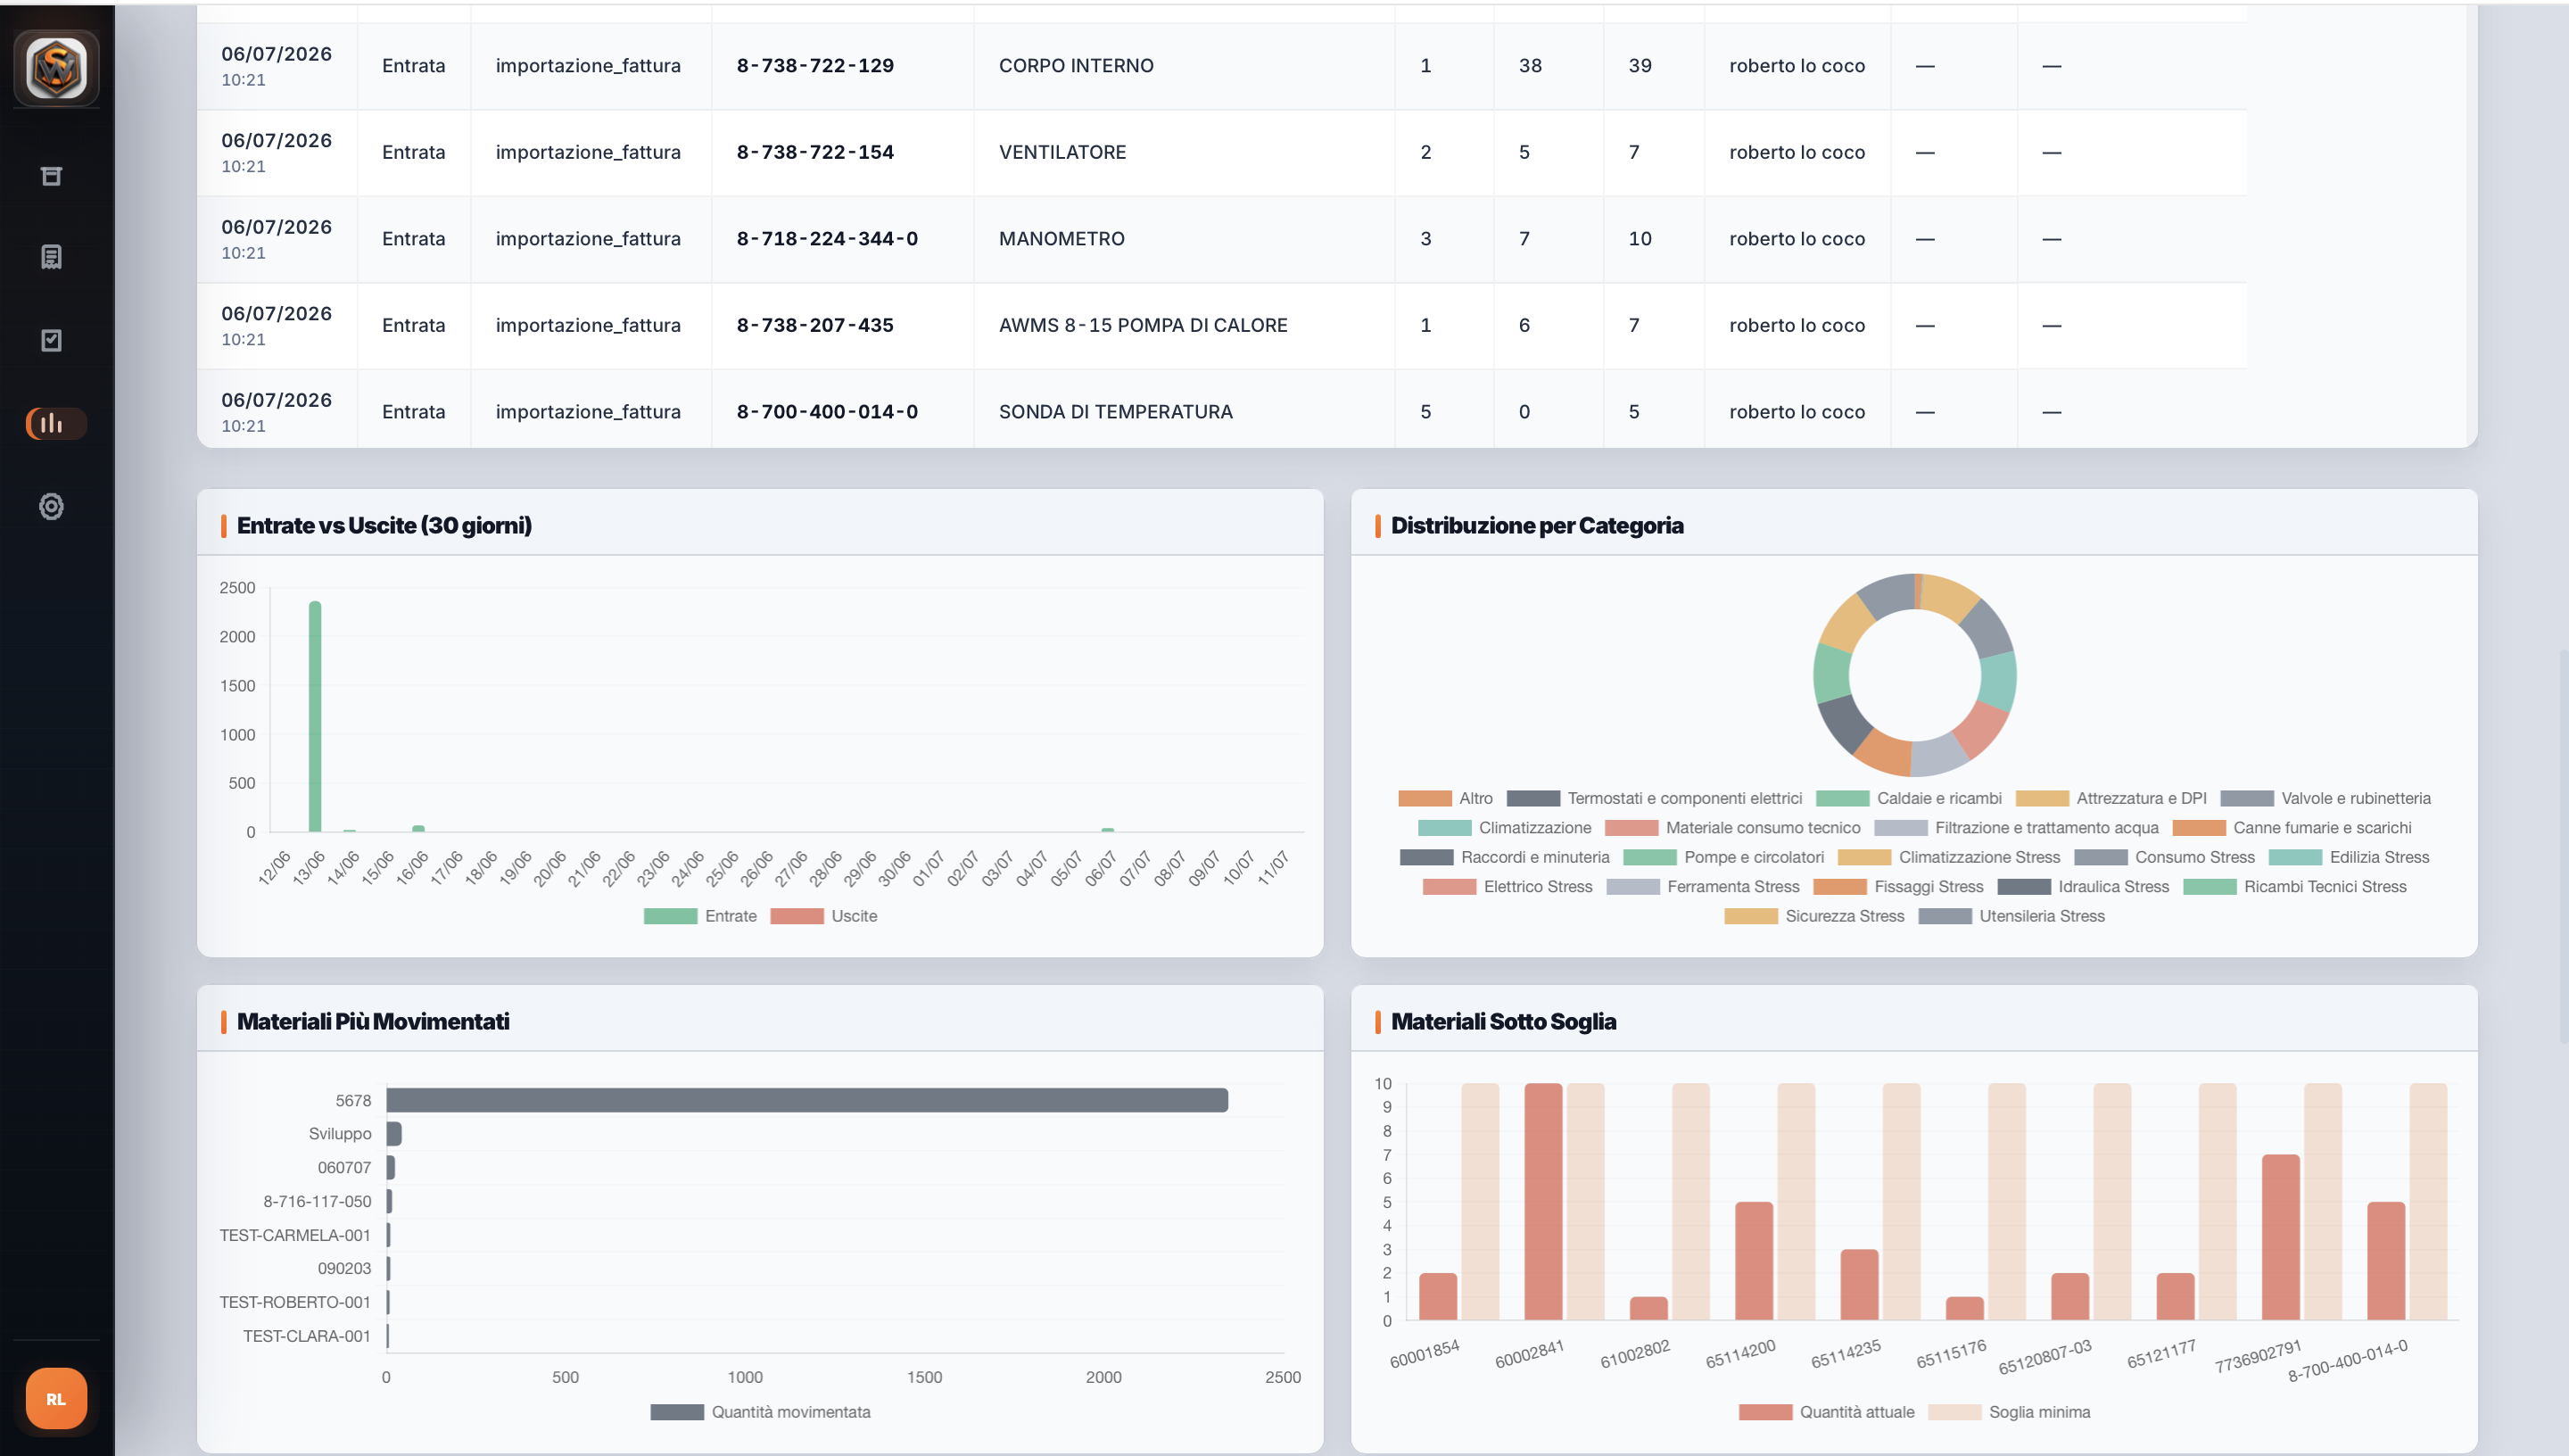Toggle Attrezzatura e DPI legend item
Image resolution: width=2569 pixels, height=1456 pixels.
2111,798
